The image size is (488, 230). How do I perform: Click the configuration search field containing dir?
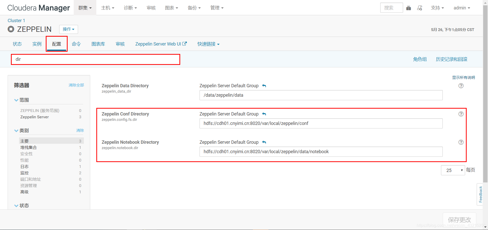(x=96, y=59)
